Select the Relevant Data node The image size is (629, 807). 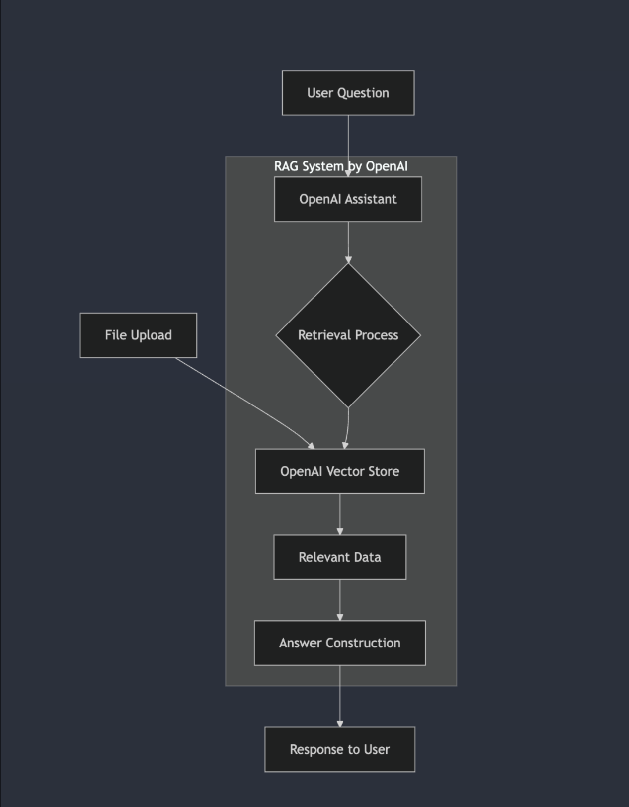(340, 557)
